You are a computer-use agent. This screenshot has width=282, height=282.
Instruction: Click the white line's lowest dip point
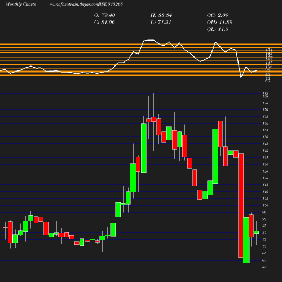tap(241, 77)
